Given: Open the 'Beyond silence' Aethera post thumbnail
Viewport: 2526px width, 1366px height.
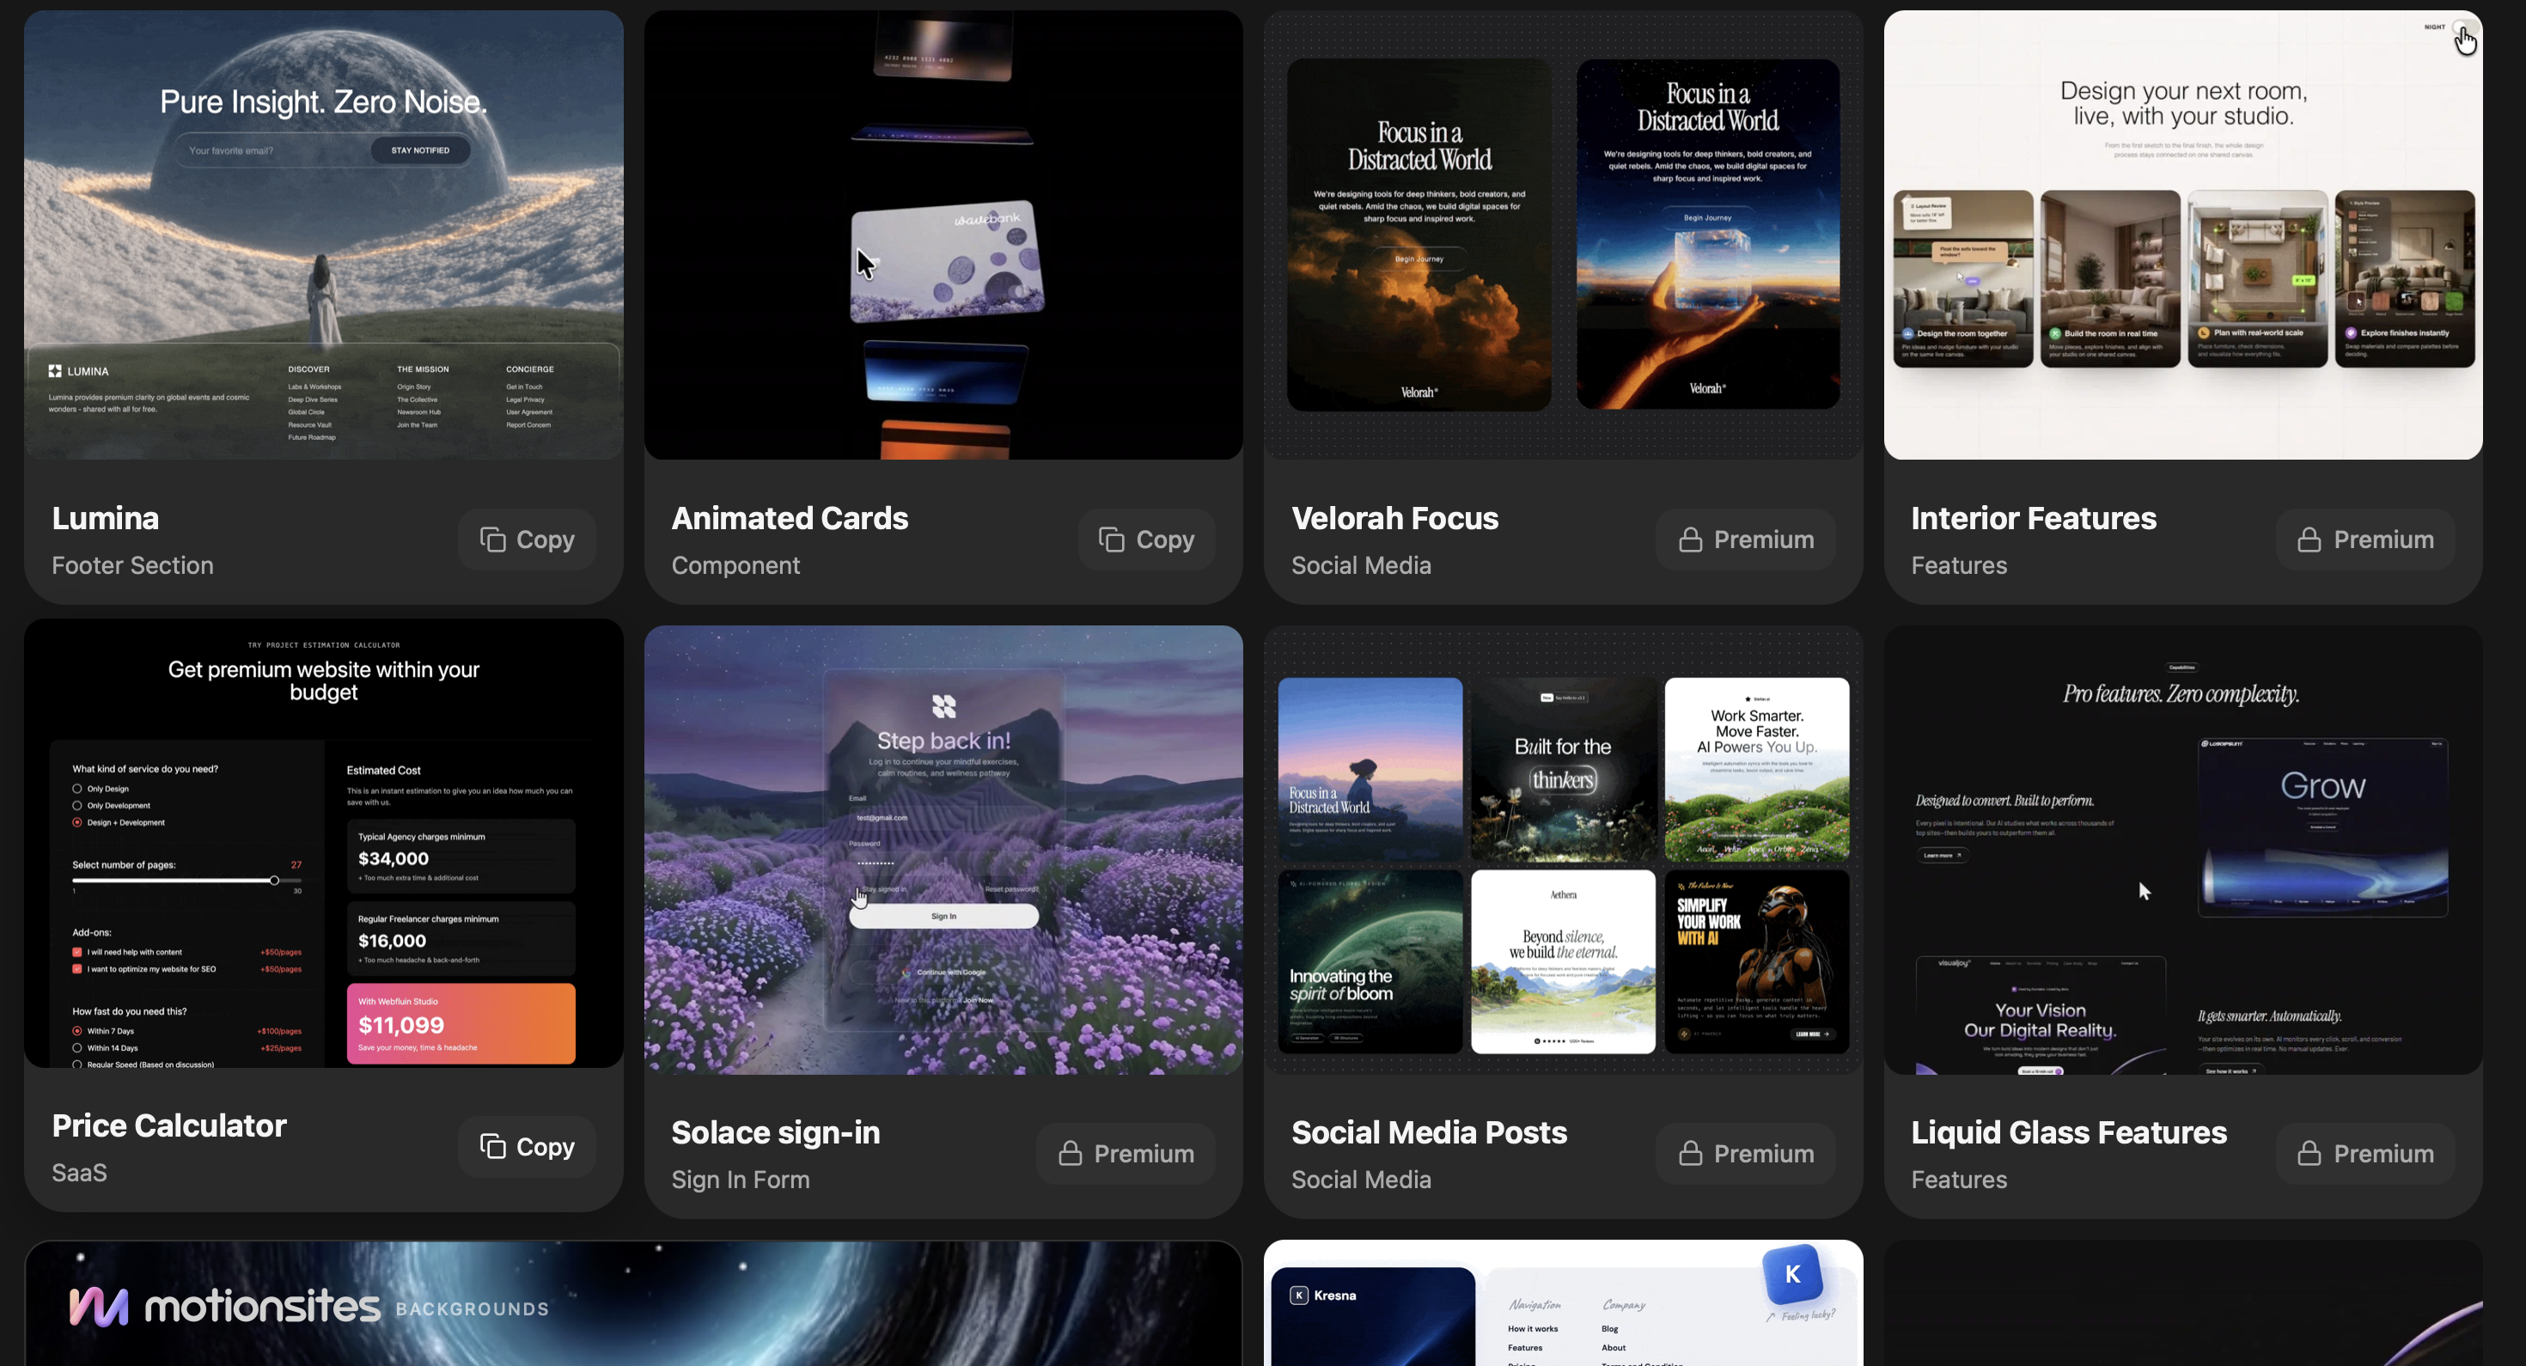Looking at the screenshot, I should (1563, 962).
